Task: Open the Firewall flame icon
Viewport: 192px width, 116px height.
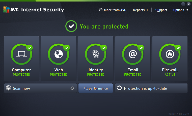Action: [x=170, y=54]
